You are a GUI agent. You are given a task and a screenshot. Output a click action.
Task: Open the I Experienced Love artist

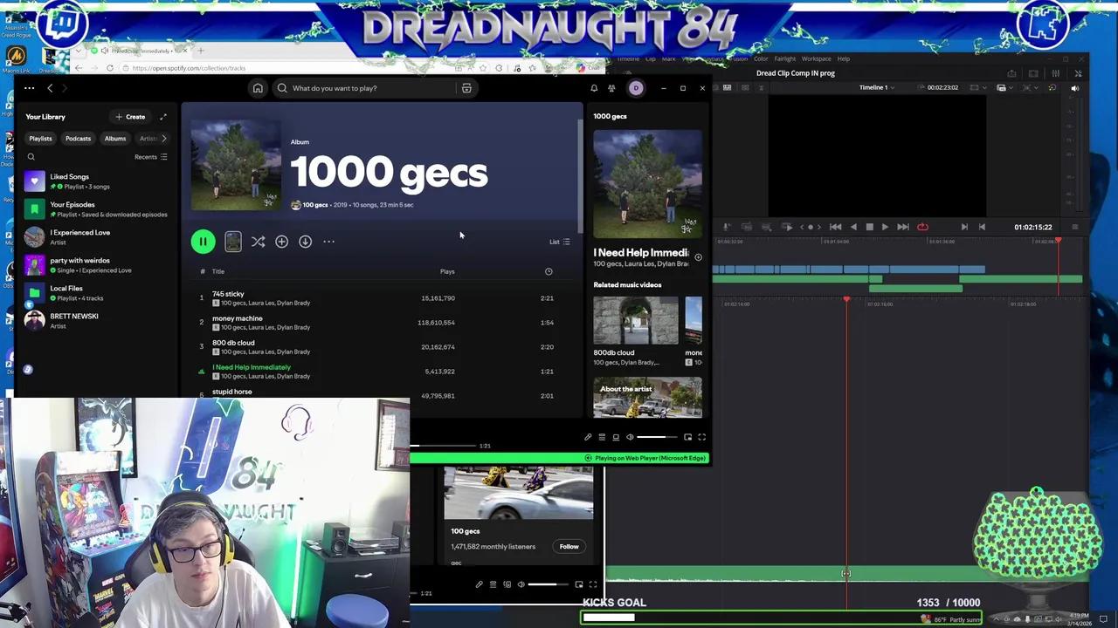pyautogui.click(x=98, y=237)
